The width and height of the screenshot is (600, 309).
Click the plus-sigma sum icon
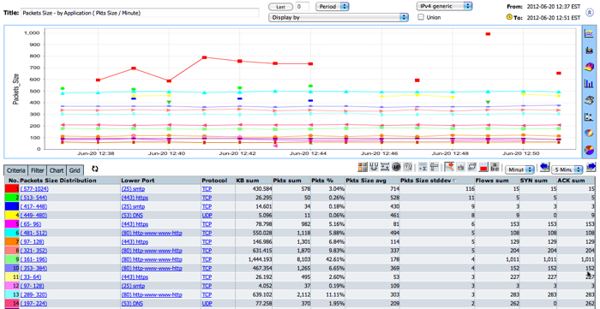[423, 167]
